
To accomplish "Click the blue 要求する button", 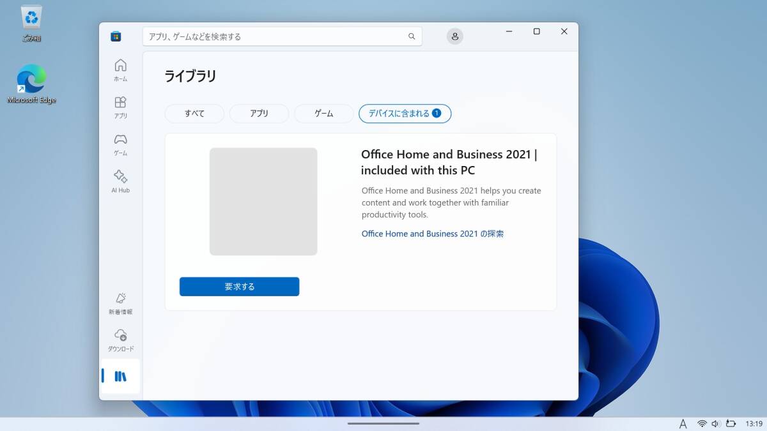I will click(x=239, y=287).
